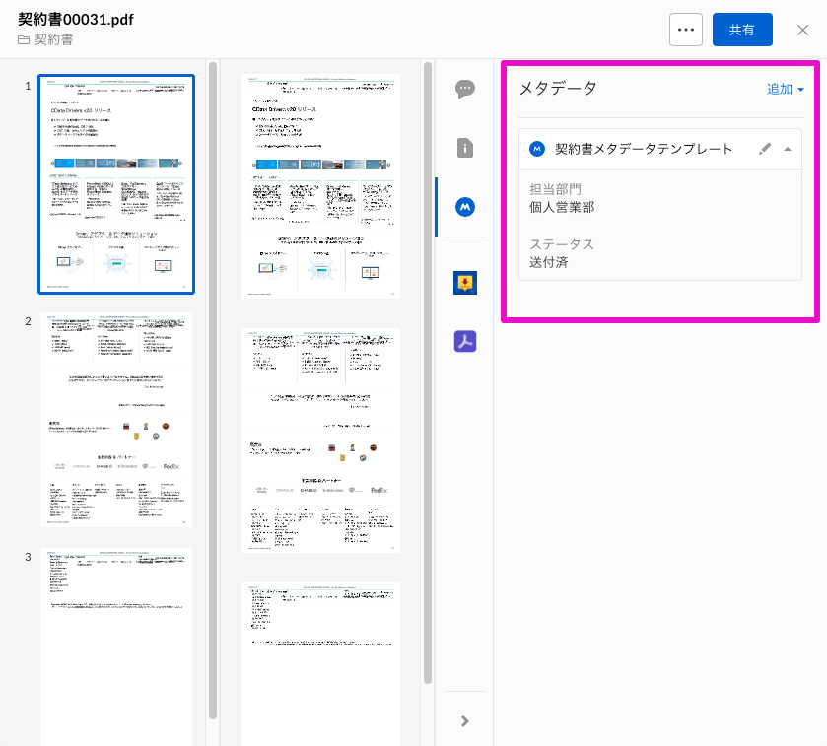
Task: Collapse the sidebar with the chevron arrow
Action: pyautogui.click(x=464, y=720)
